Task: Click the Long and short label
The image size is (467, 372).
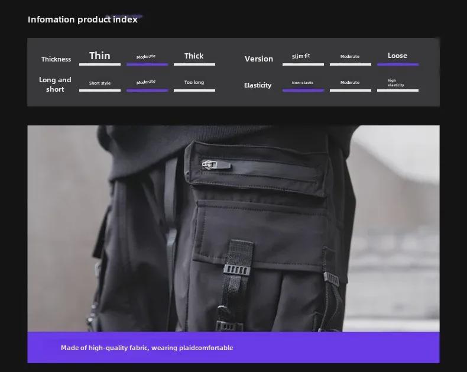Action: 55,85
